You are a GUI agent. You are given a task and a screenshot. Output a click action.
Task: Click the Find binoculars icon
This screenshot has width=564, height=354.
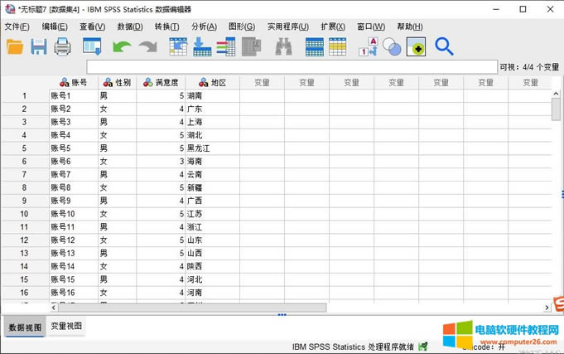283,47
